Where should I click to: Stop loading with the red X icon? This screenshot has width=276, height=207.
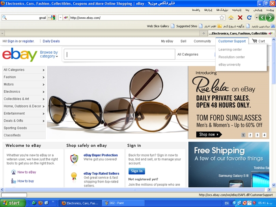240,18
